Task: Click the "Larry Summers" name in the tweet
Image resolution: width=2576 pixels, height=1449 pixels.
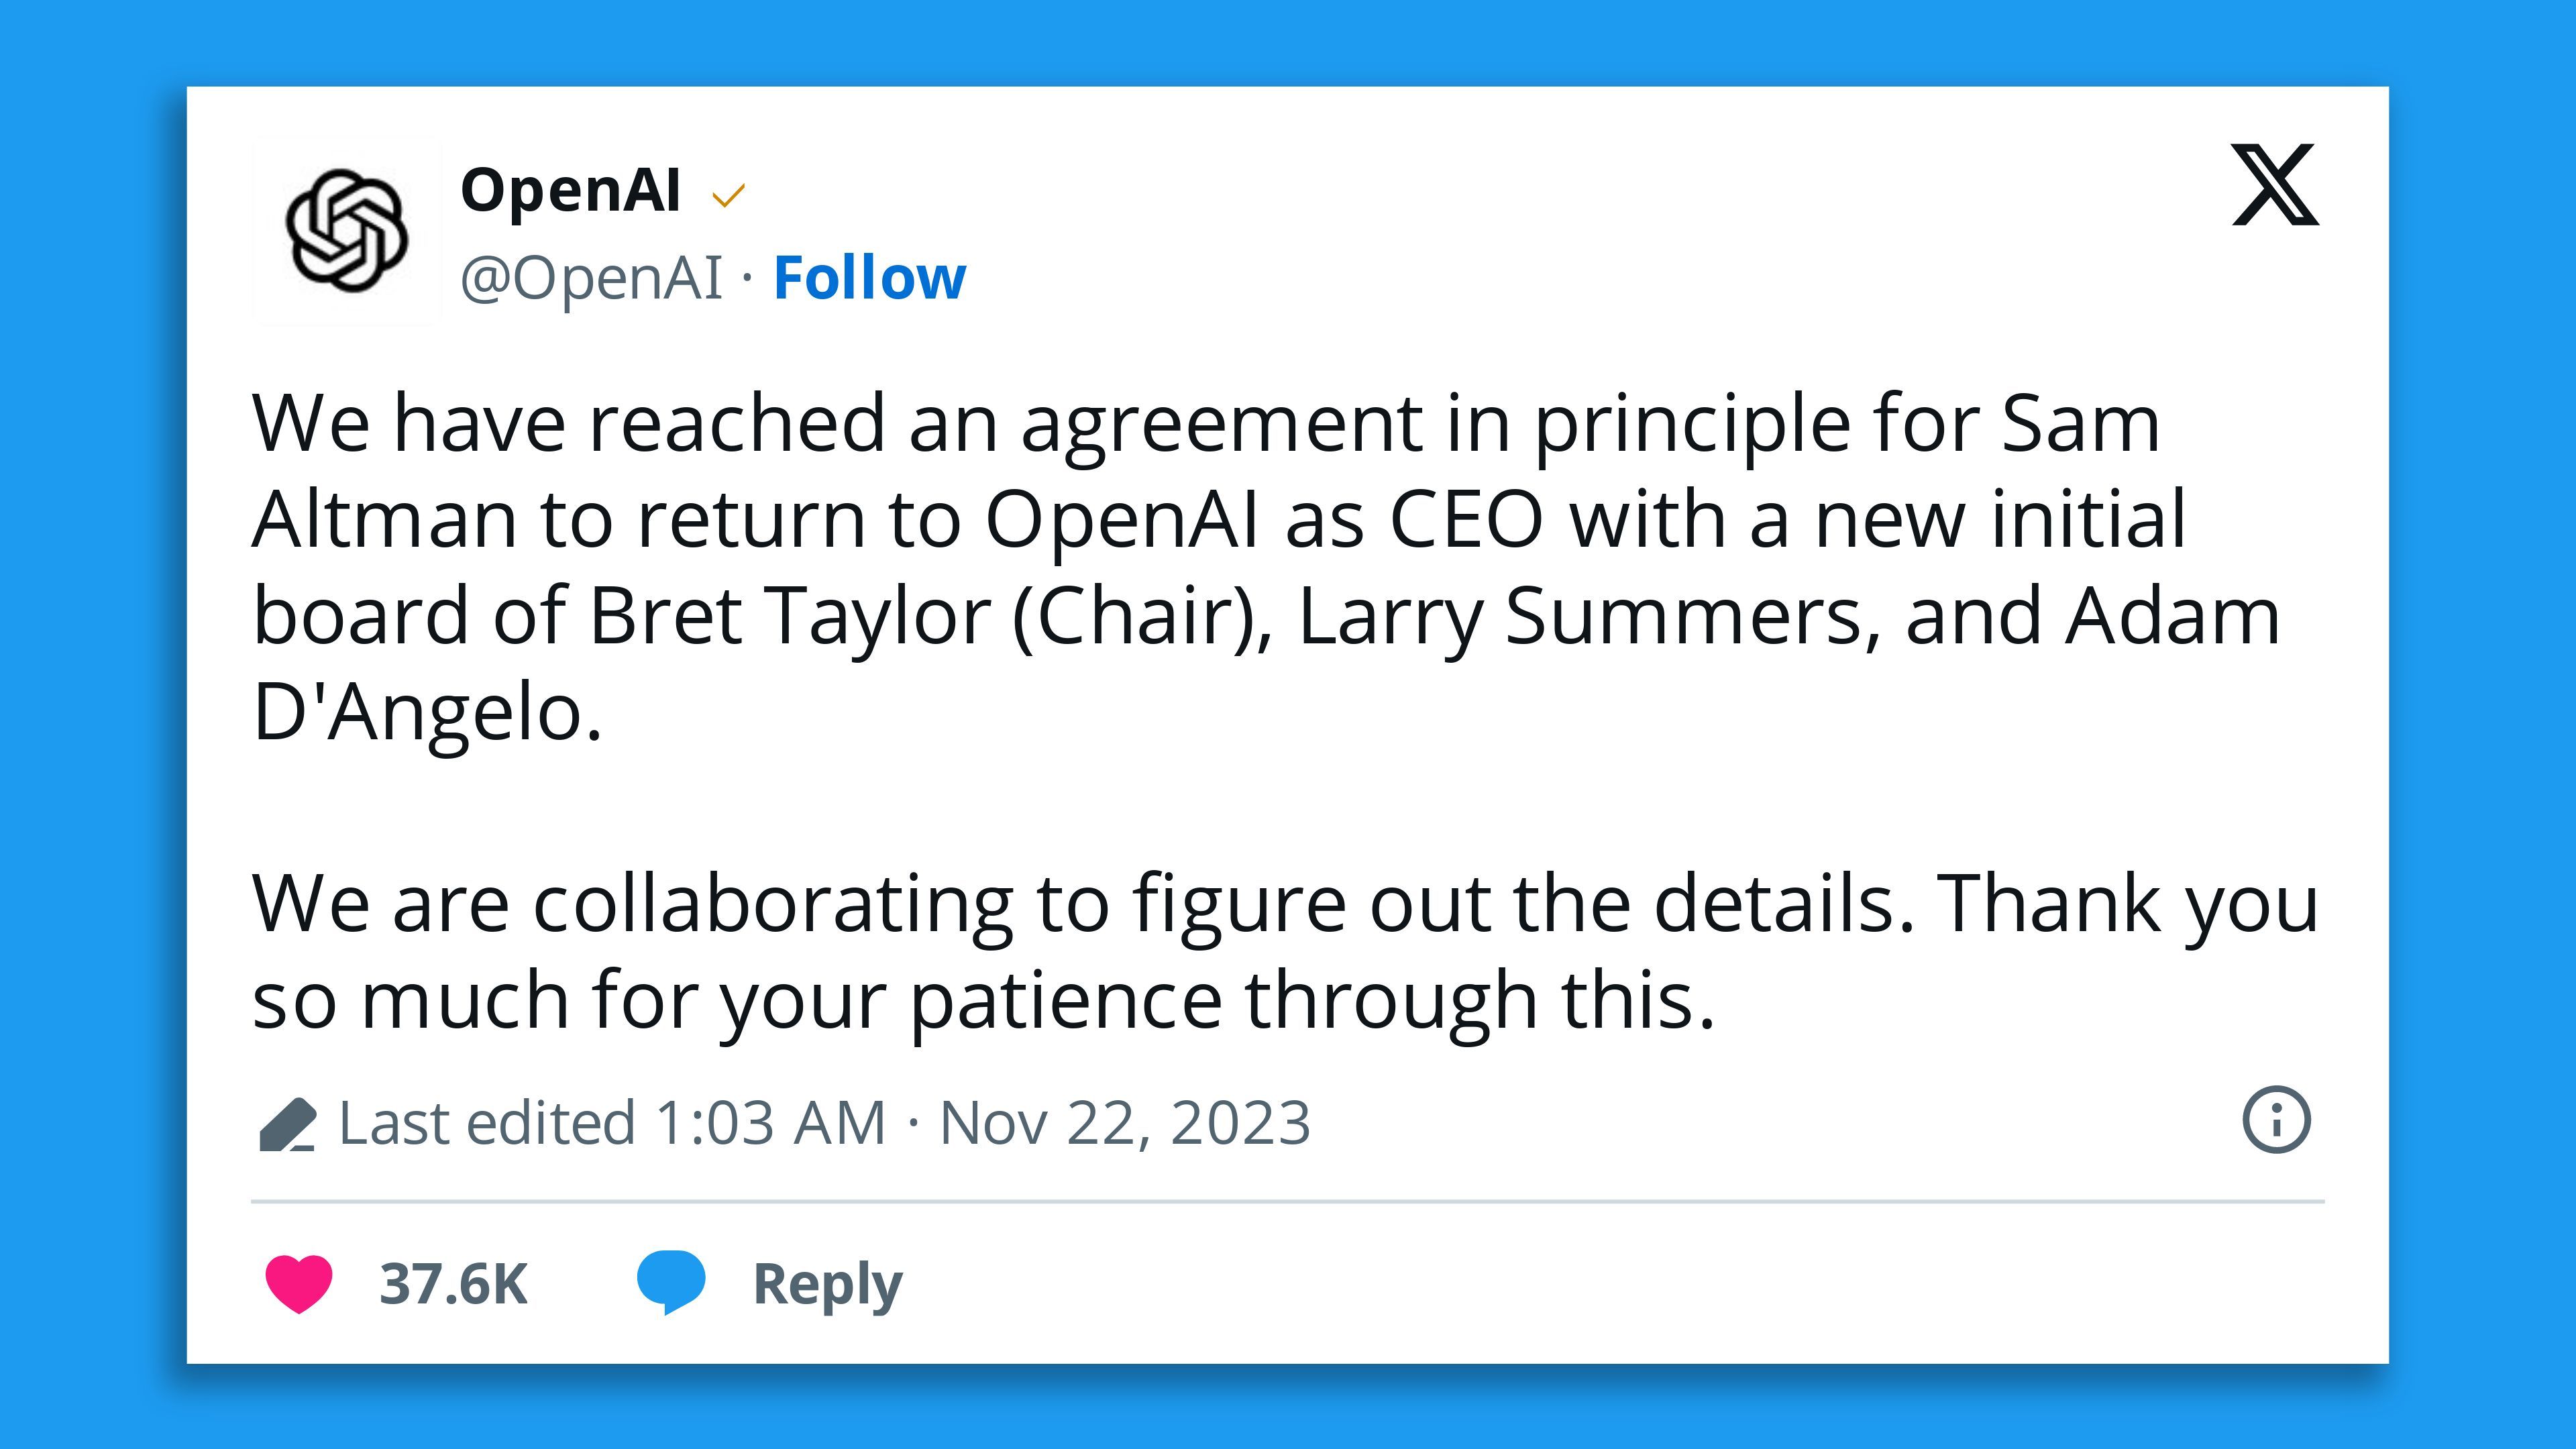Action: pyautogui.click(x=1580, y=616)
